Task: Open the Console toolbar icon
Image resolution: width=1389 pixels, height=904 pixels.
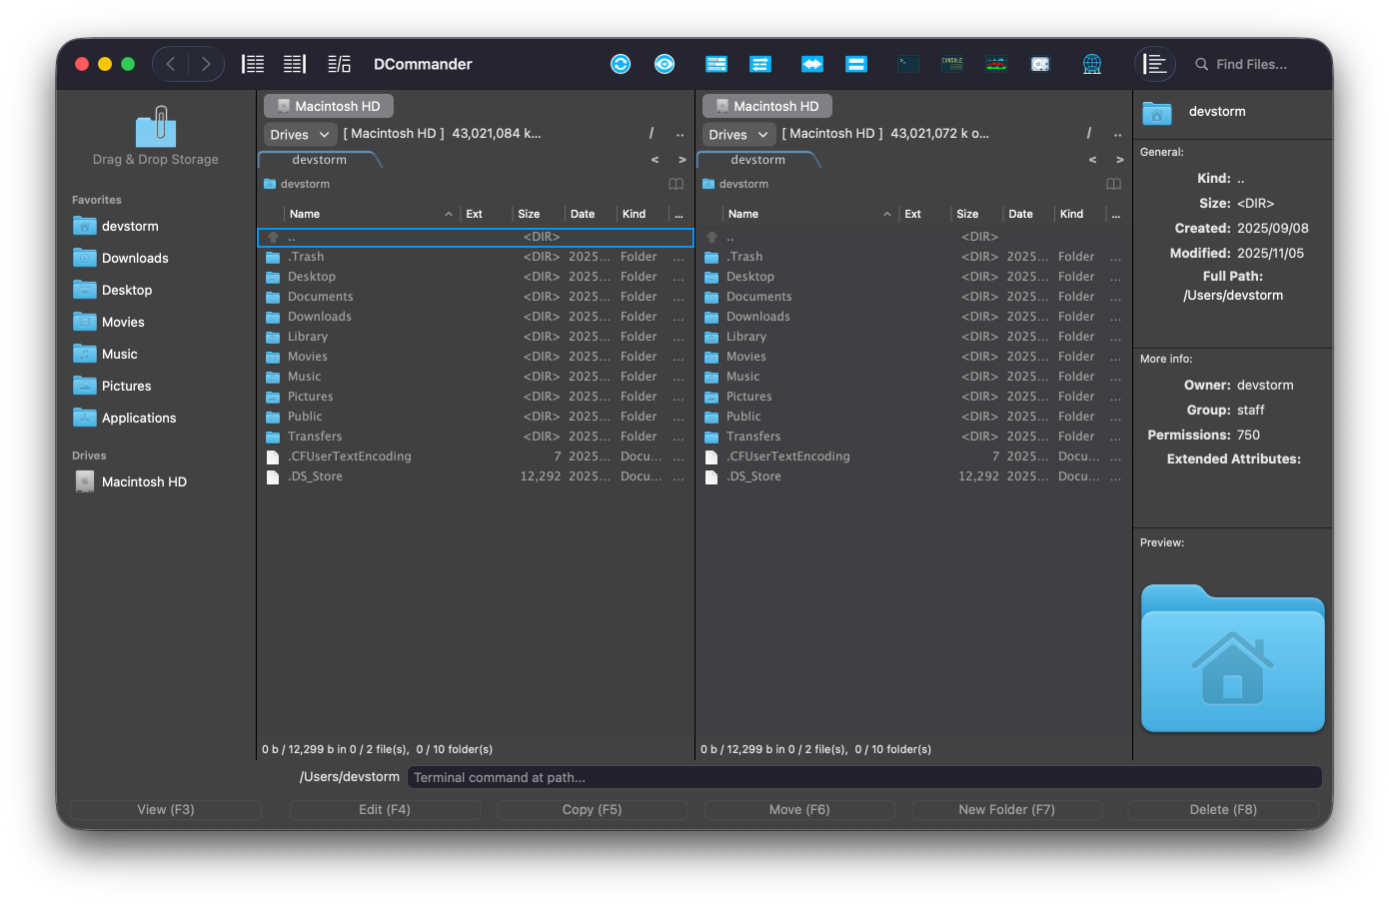Action: pyautogui.click(x=951, y=63)
